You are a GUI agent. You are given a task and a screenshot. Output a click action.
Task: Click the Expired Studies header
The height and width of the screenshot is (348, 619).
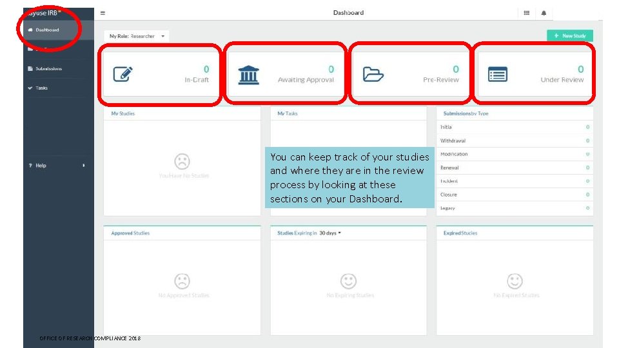coord(460,233)
